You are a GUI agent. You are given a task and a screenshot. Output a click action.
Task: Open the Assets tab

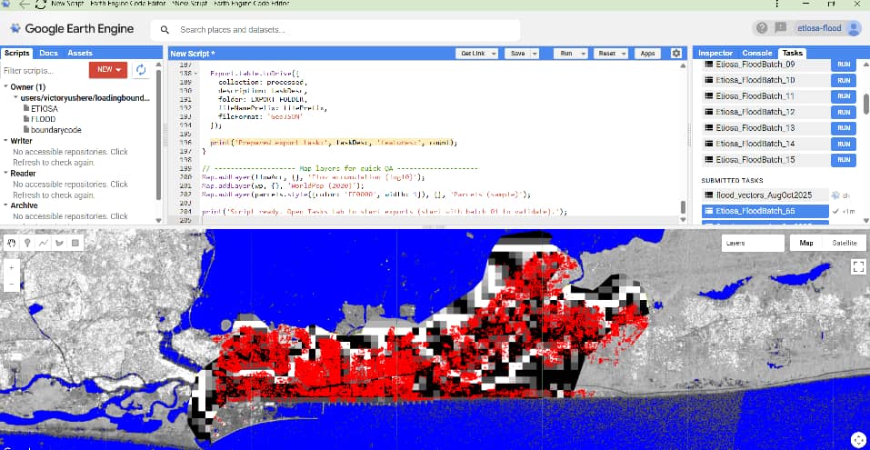(80, 54)
